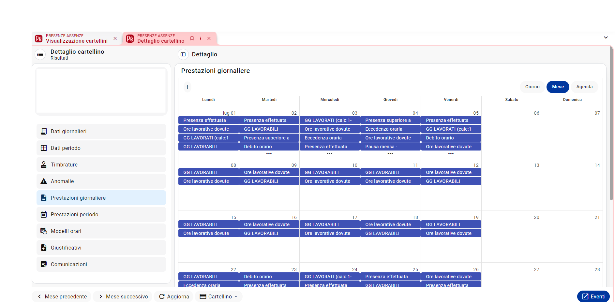Switch the calendar to Agenda view

coord(584,87)
